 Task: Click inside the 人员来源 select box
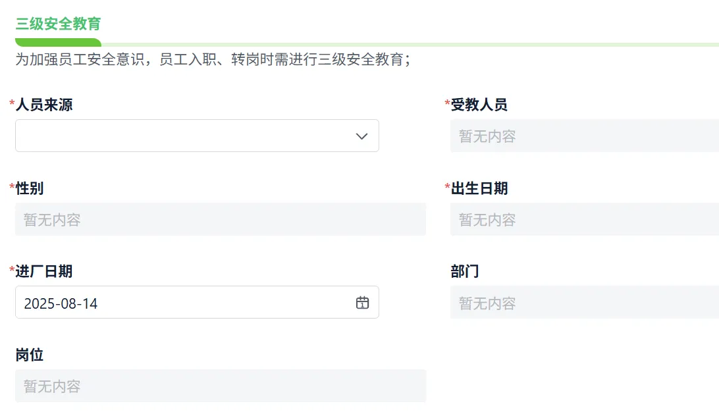coord(184,136)
